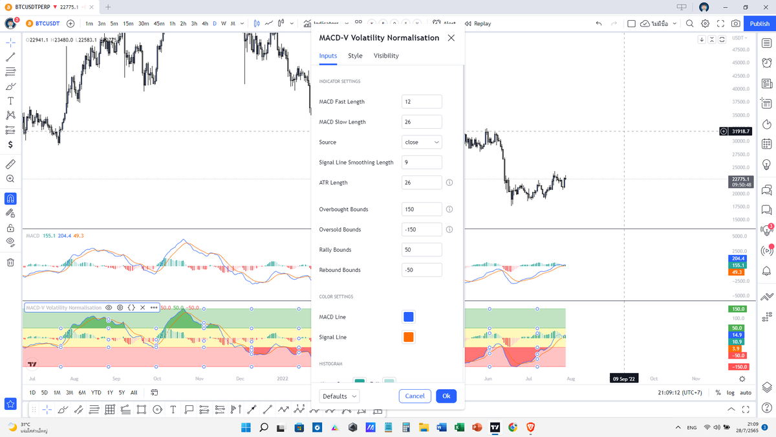Open the calculator icon in right sidebar
Image resolution: width=776 pixels, height=437 pixels.
tap(766, 144)
